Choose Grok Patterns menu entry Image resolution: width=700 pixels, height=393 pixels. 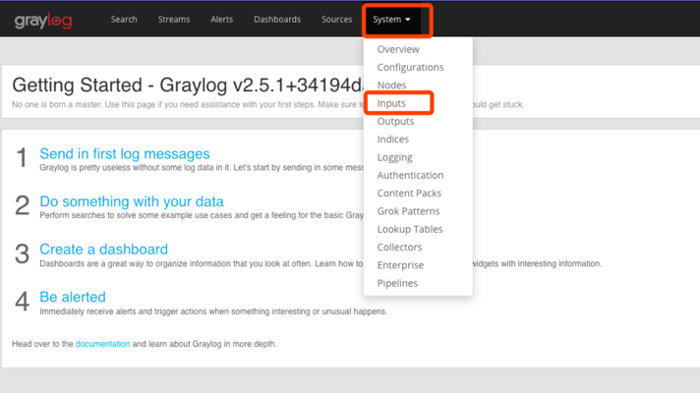tap(408, 211)
